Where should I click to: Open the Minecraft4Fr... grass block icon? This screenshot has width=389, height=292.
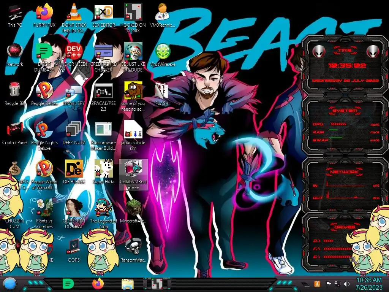pyautogui.click(x=133, y=211)
